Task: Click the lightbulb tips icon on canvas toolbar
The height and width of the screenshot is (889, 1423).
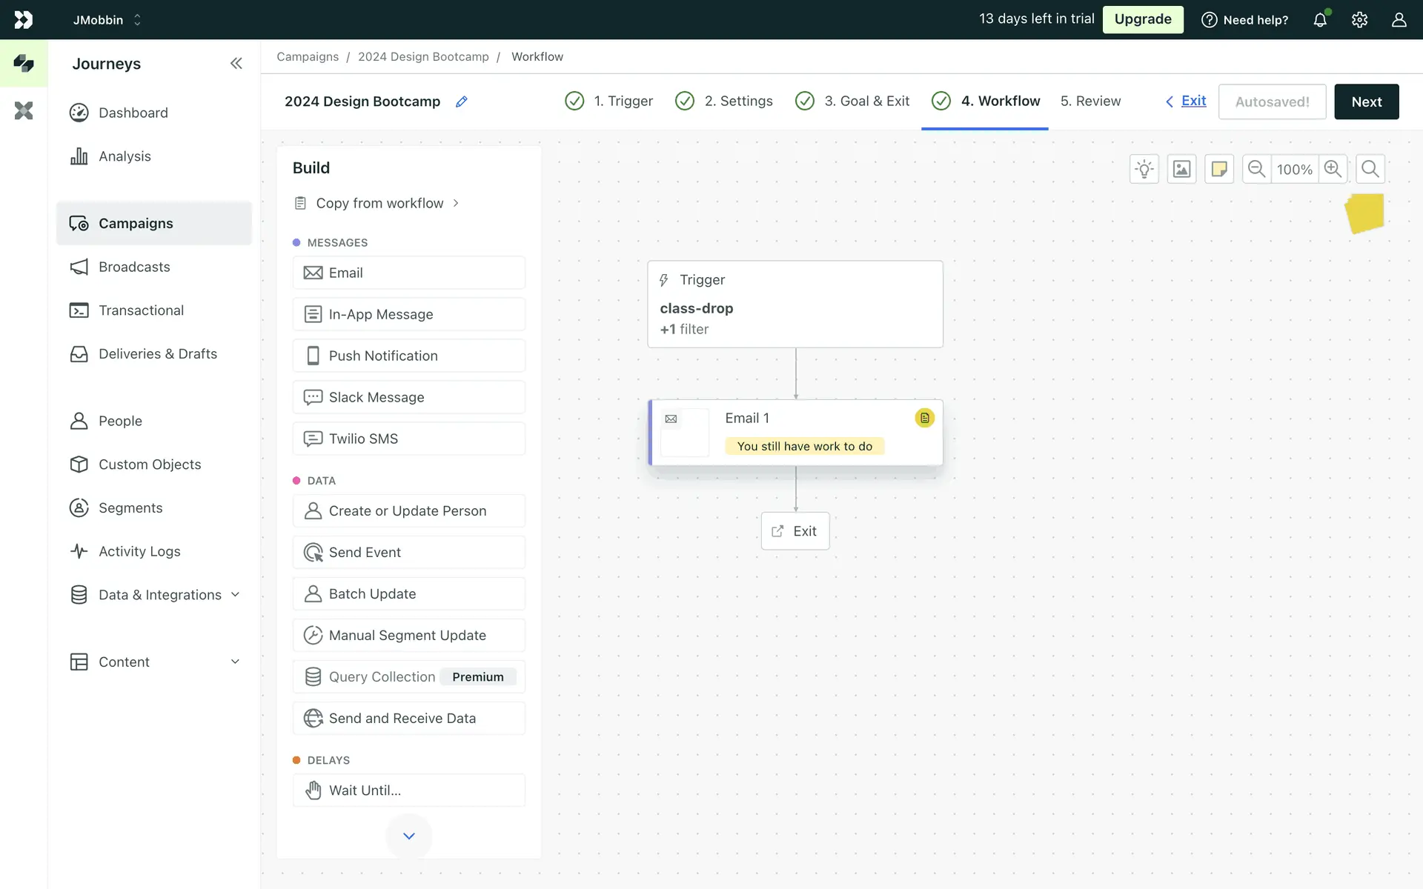Action: (x=1144, y=169)
